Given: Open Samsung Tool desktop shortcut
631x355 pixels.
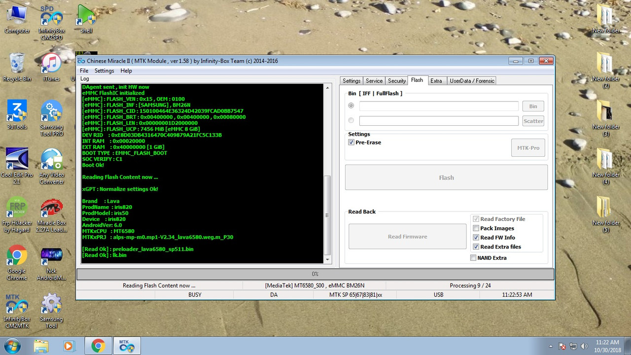Looking at the screenshot, I should tap(51, 311).
